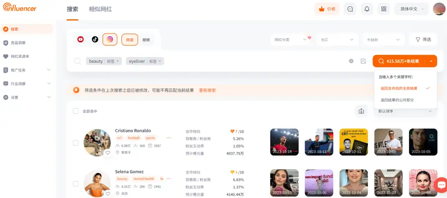Open the 地区 dropdown
This screenshot has height=198, width=447.
pyautogui.click(x=337, y=40)
